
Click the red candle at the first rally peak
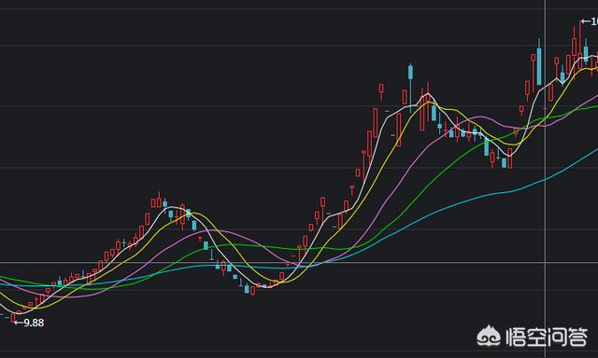(x=159, y=200)
